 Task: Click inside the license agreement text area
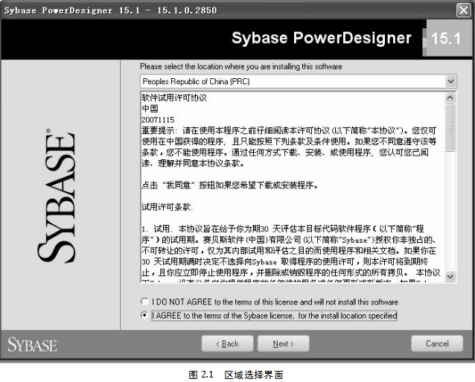coord(290,186)
